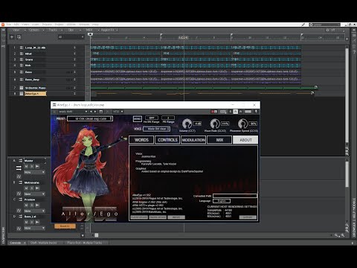Image resolution: width=357 pixels, height=268 pixels.
Task: Click the automation icon under Metronome bus
Action: tap(19, 194)
